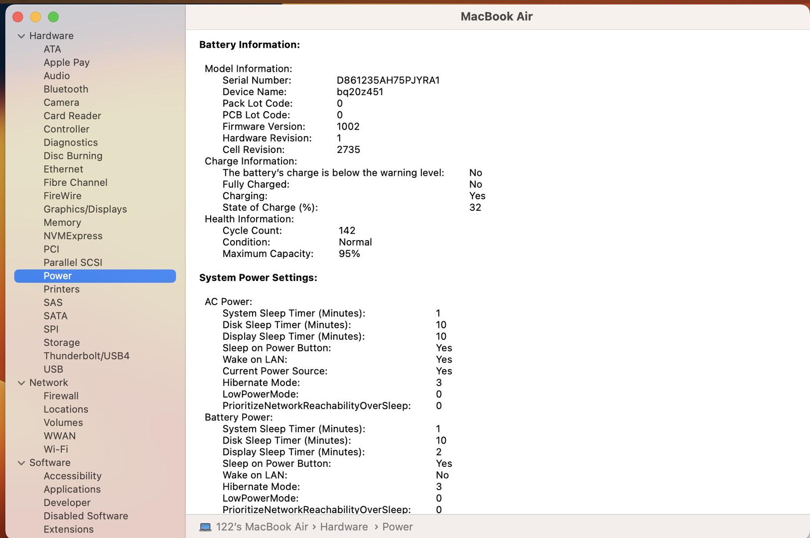Collapse the Software section chevron
This screenshot has height=538, width=810.
pyautogui.click(x=21, y=463)
